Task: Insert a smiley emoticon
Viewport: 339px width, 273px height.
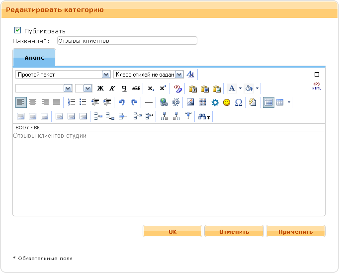Action: (227, 102)
